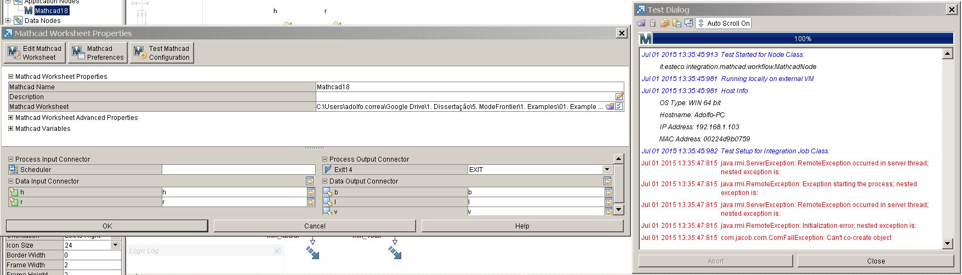Clear log trash icon in Test Dialog
Viewport: 962px width, 275px height.
pos(653,23)
